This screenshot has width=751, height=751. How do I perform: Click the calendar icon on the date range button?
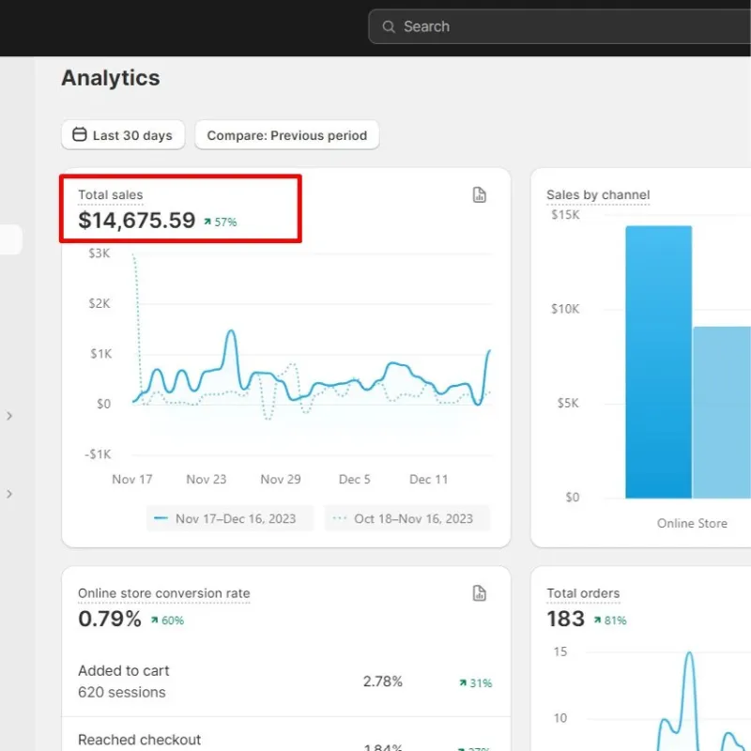[x=80, y=134]
